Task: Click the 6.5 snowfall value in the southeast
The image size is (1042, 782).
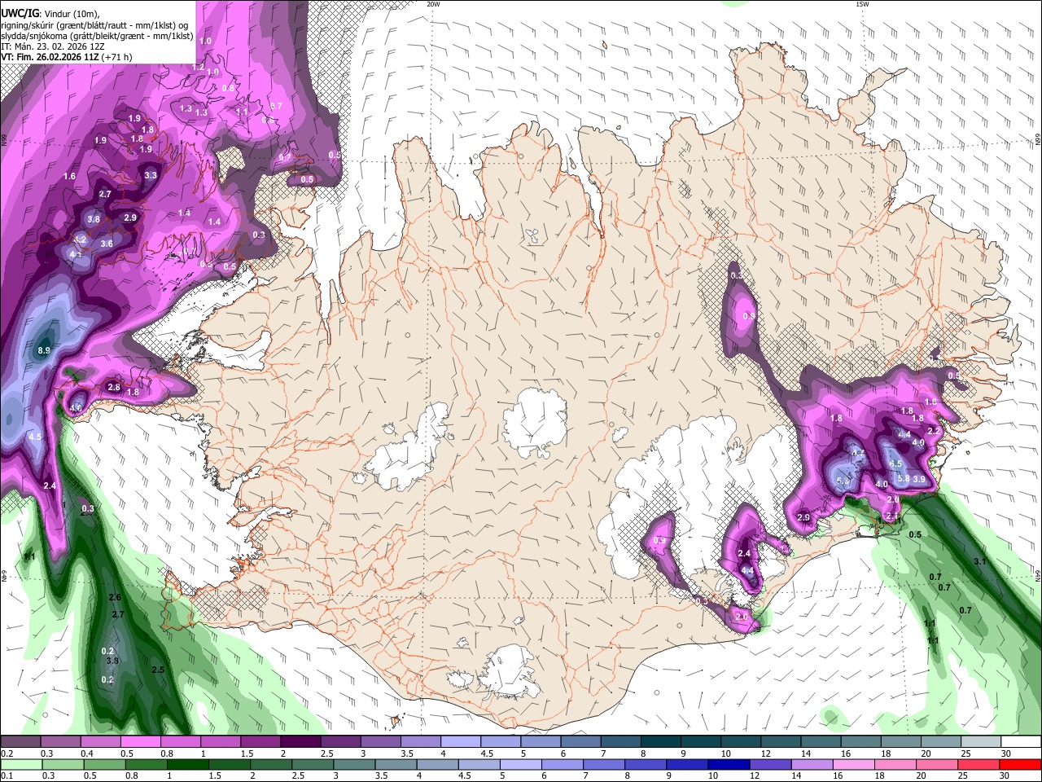Action: click(895, 463)
